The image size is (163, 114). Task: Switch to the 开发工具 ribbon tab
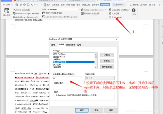(86, 5)
